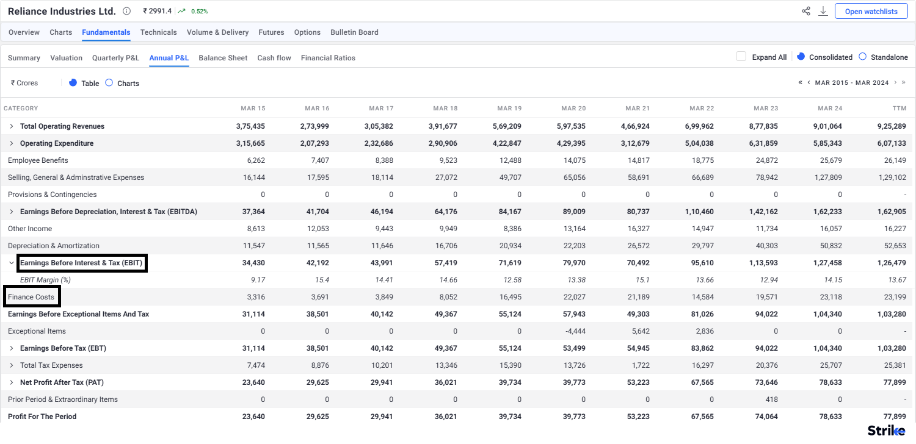The height and width of the screenshot is (444, 916).
Task: Click the ₹ 2991.4 stock price
Action: (x=157, y=11)
